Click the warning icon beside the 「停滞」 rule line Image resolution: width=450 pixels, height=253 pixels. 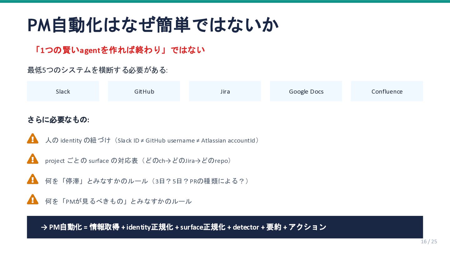[x=32, y=179]
